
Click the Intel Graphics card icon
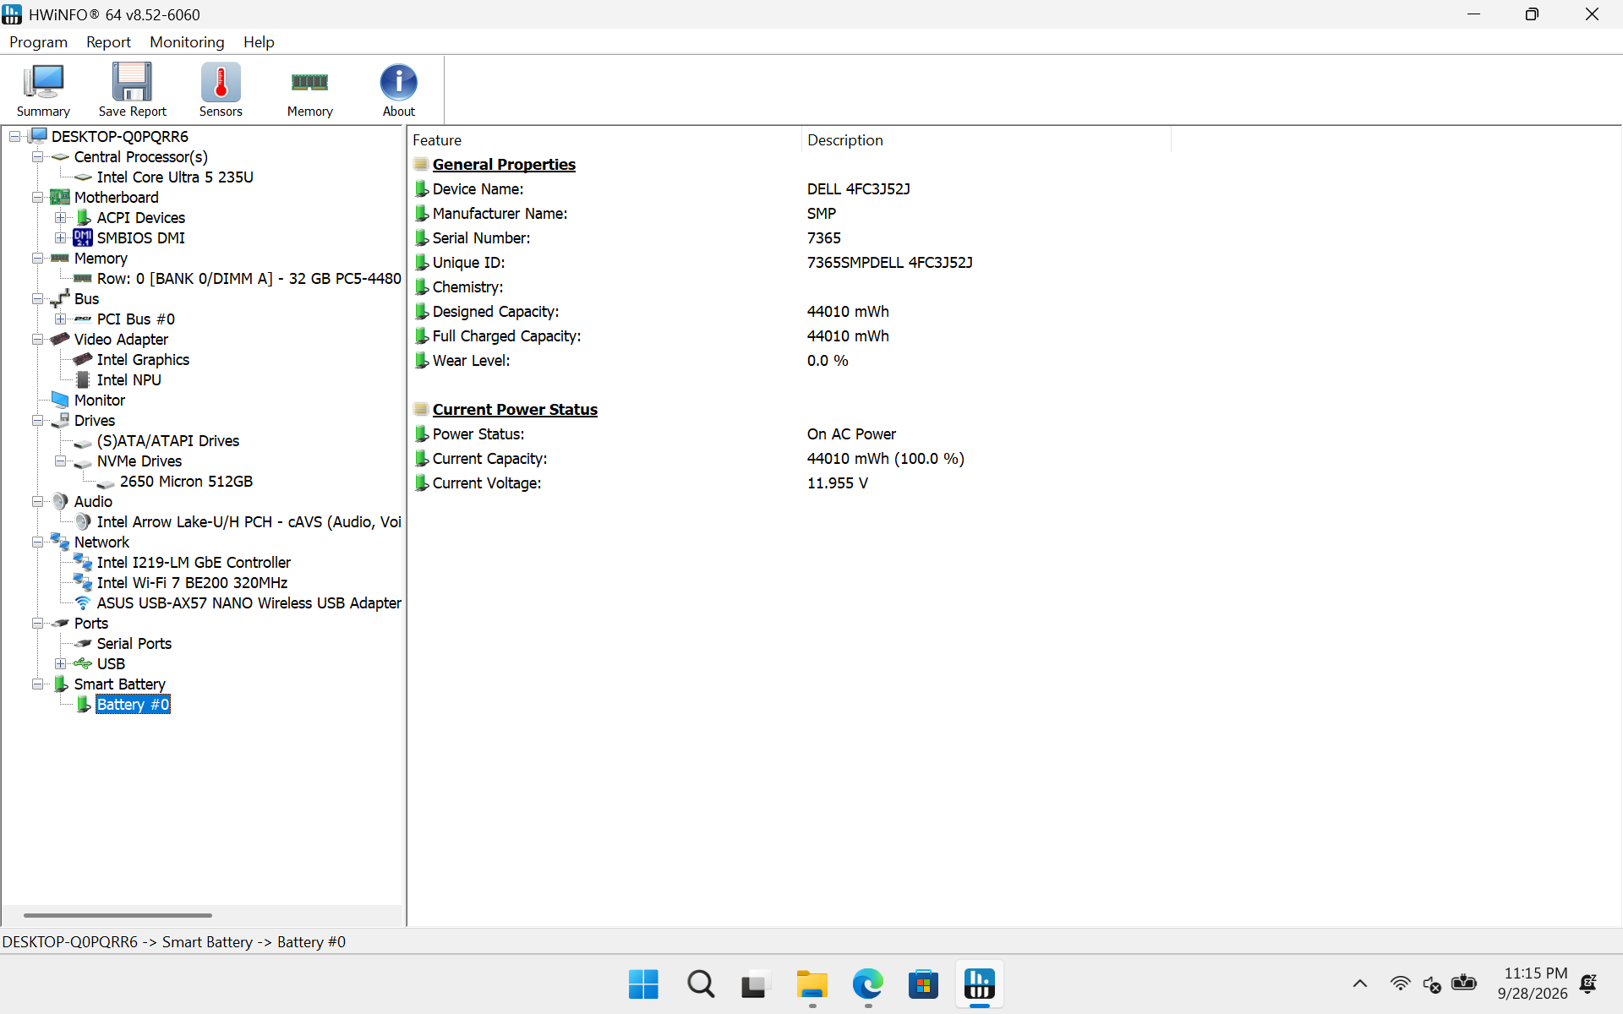point(83,359)
